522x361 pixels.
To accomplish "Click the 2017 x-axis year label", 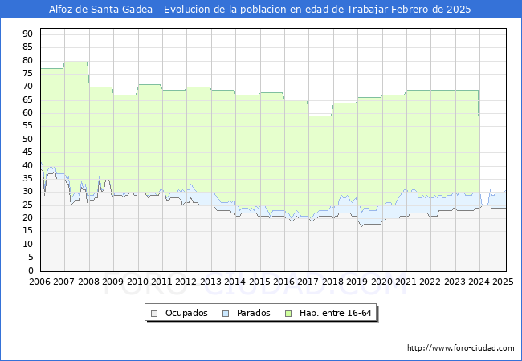I will pyautogui.click(x=308, y=282).
